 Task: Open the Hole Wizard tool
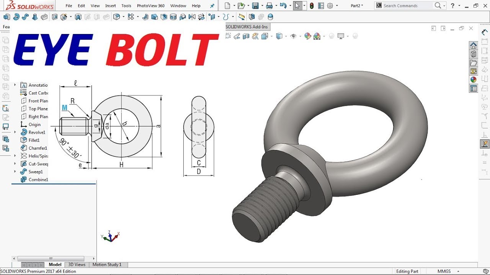coord(64,17)
